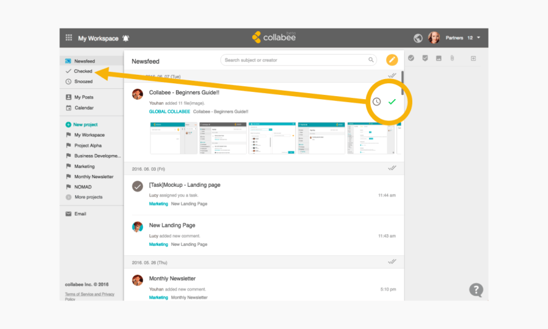The width and height of the screenshot is (548, 329).
Task: Open Monthly Newsletter post title
Action: [172, 279]
